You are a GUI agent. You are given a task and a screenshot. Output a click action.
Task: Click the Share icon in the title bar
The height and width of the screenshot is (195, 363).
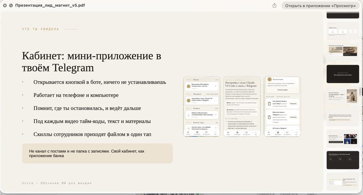click(274, 5)
